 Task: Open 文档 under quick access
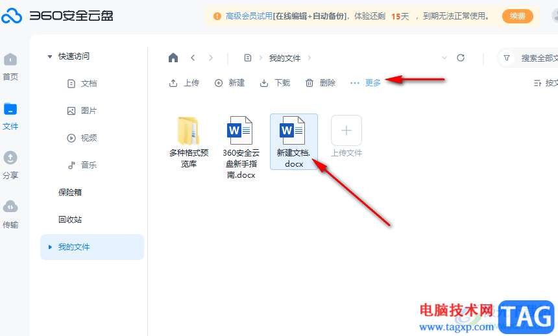click(82, 83)
